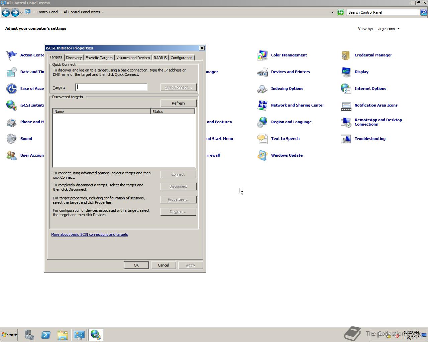Image resolution: width=428 pixels, height=342 pixels.
Task: Click the address bar refresh icon
Action: (x=340, y=12)
